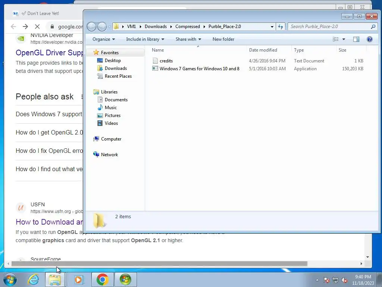The width and height of the screenshot is (382, 287).
Task: Expand the address bar history dropdown
Action: coord(272,27)
